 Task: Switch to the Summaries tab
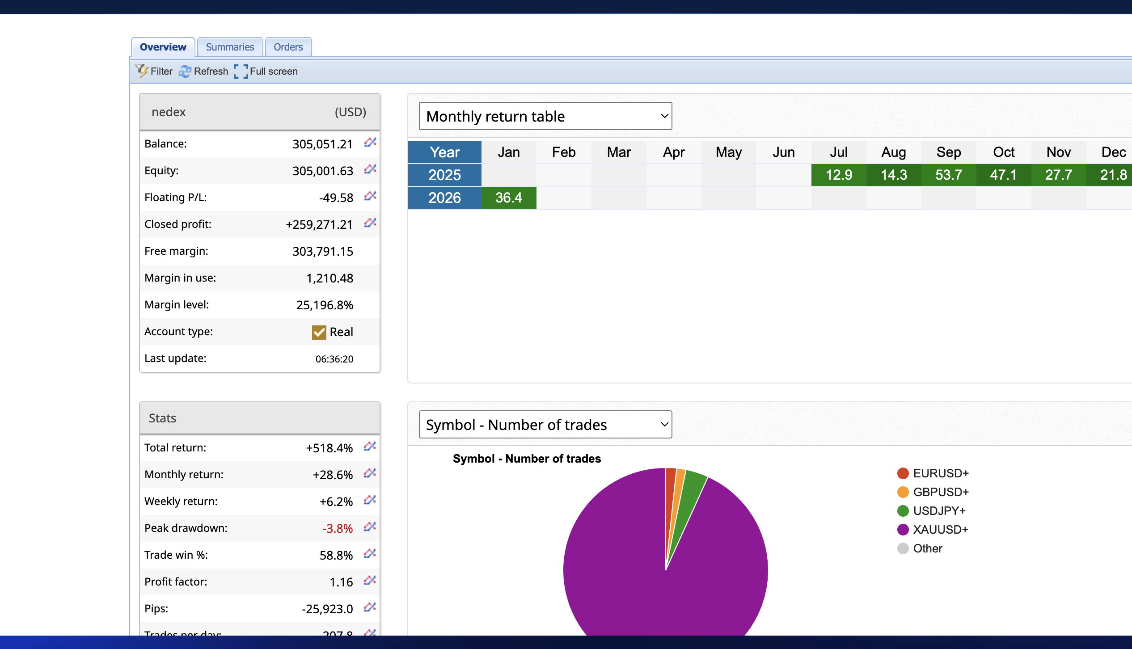[x=230, y=47]
